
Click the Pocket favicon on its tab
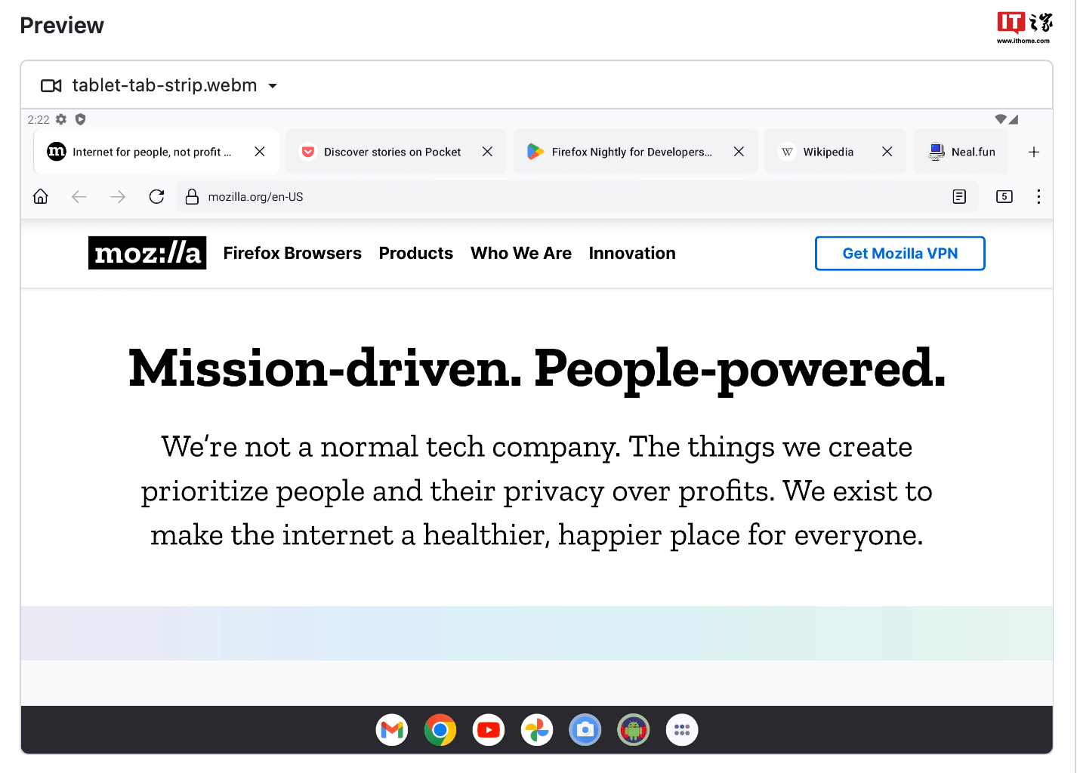pos(308,152)
